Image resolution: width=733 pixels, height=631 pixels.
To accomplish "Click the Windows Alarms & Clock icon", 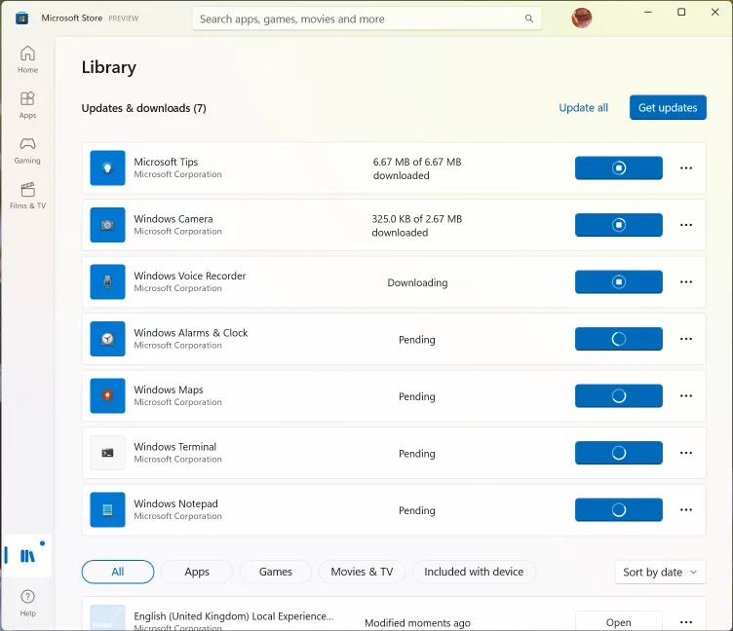I will (107, 339).
